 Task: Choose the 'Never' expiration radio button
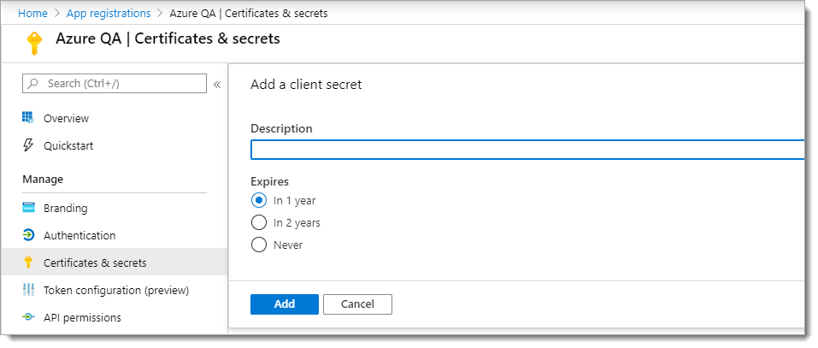(x=259, y=245)
